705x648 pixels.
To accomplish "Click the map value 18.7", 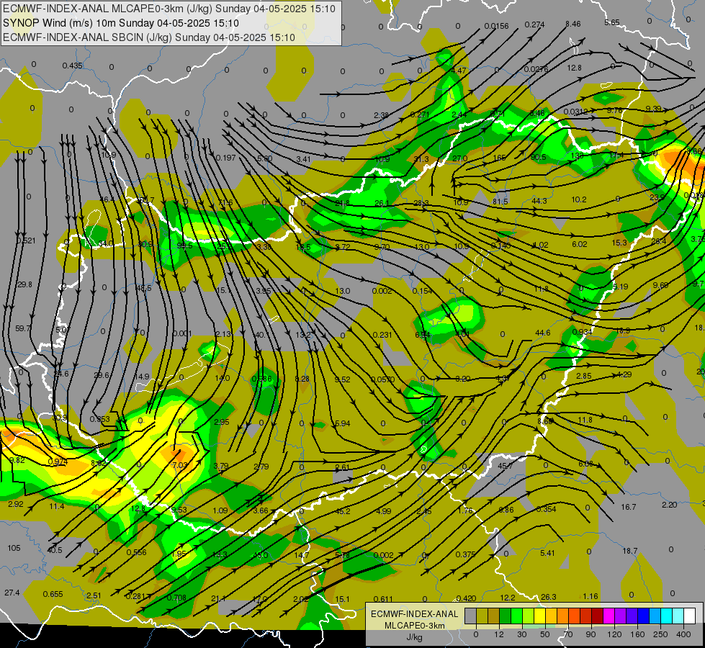I will point(630,551).
